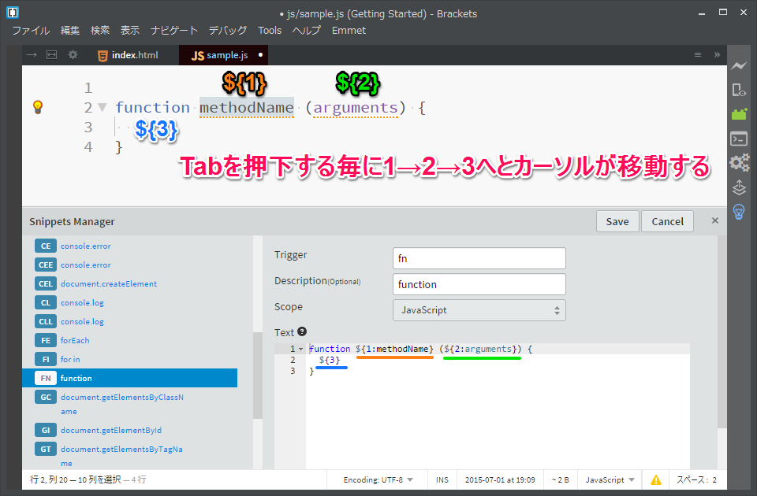
Task: Click the indent size number 2 in status bar
Action: pyautogui.click(x=714, y=480)
